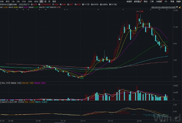This screenshot has height=123, width=182.
Task: Click the 额 9.73亿 amount value
Action: pyautogui.click(x=113, y=5)
